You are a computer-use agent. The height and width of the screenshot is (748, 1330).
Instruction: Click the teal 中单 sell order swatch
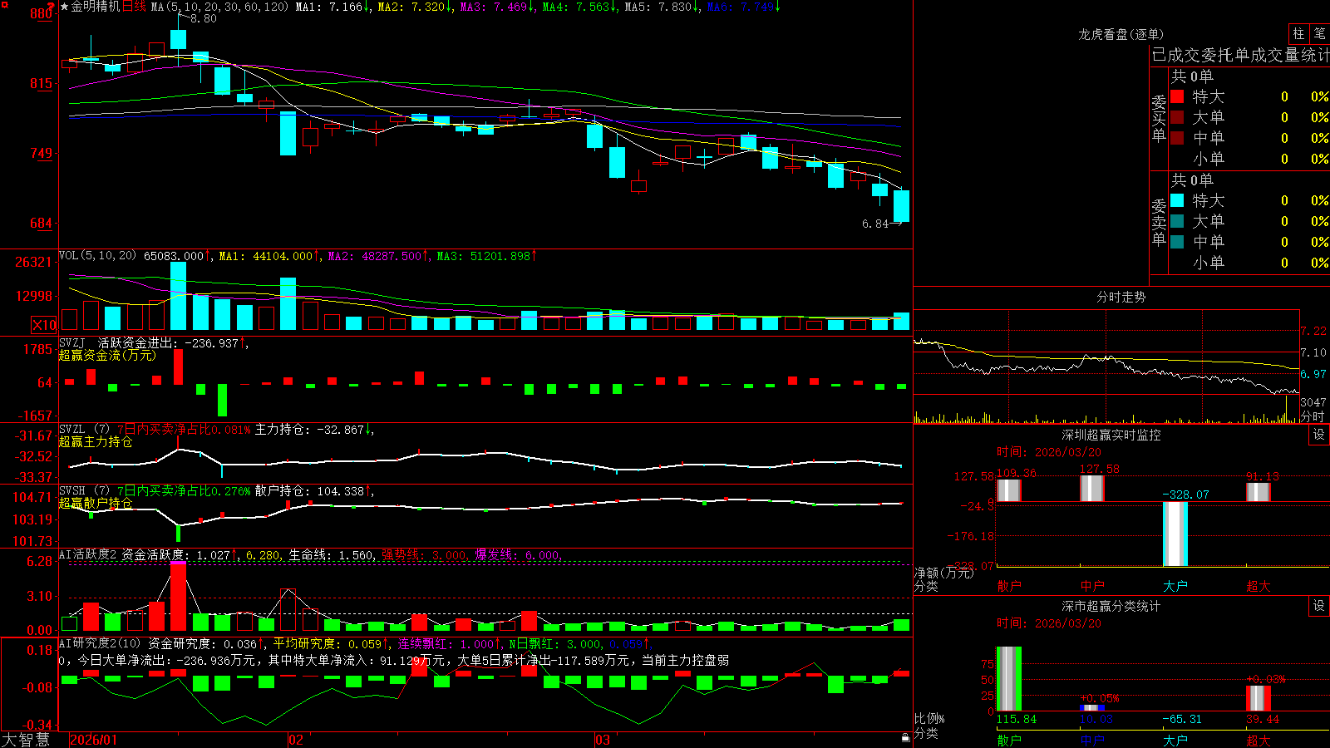pyautogui.click(x=1177, y=242)
